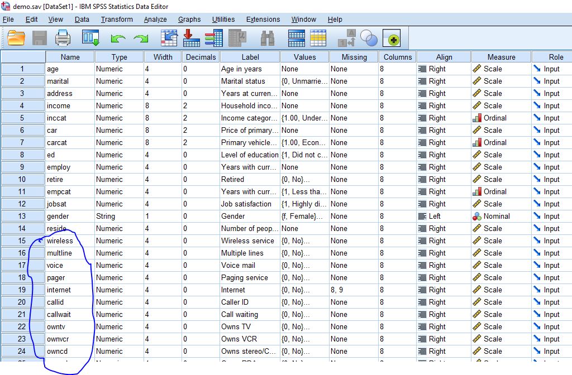
Task: Select row number 1 header
Action: point(22,69)
